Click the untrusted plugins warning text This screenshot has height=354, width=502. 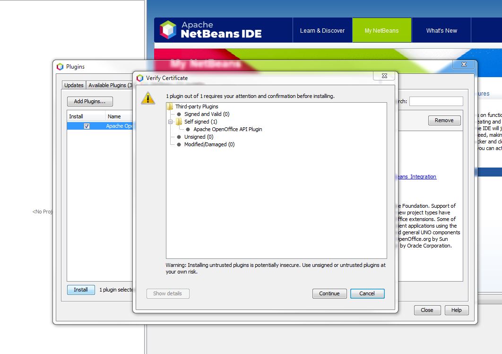tap(276, 268)
